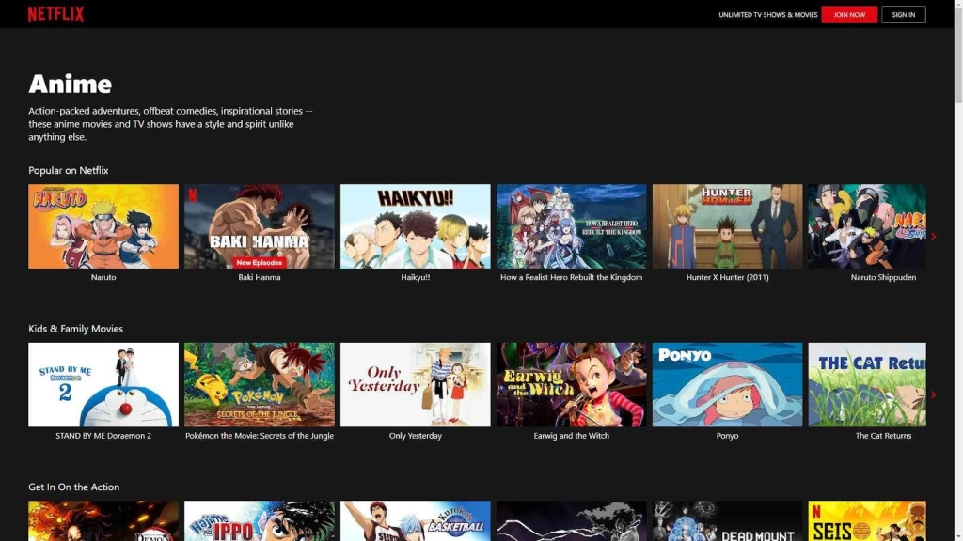The image size is (963, 541).
Task: Click the Only Yesterday caption
Action: click(415, 436)
